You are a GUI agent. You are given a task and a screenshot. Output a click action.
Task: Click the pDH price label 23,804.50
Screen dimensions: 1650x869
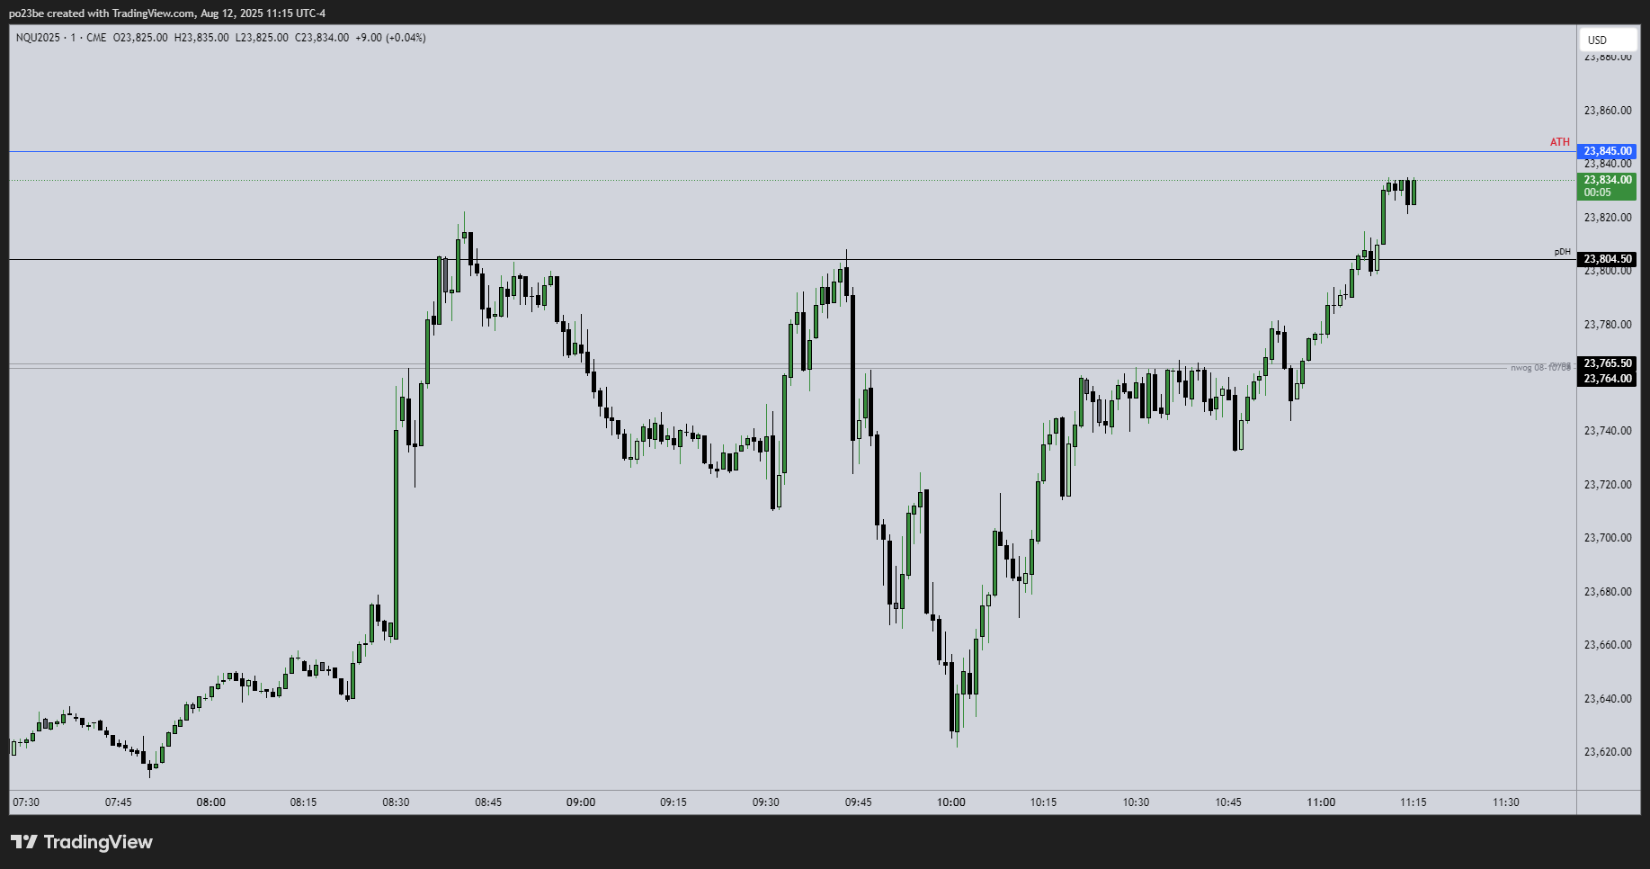(x=1607, y=258)
